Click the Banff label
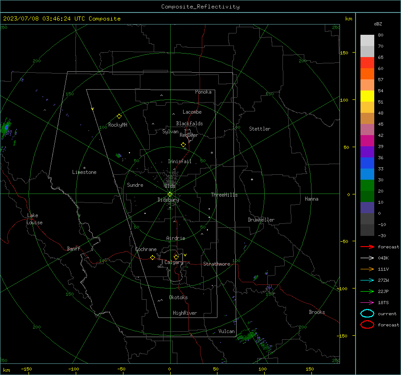The width and height of the screenshot is (401, 375). coord(74,249)
